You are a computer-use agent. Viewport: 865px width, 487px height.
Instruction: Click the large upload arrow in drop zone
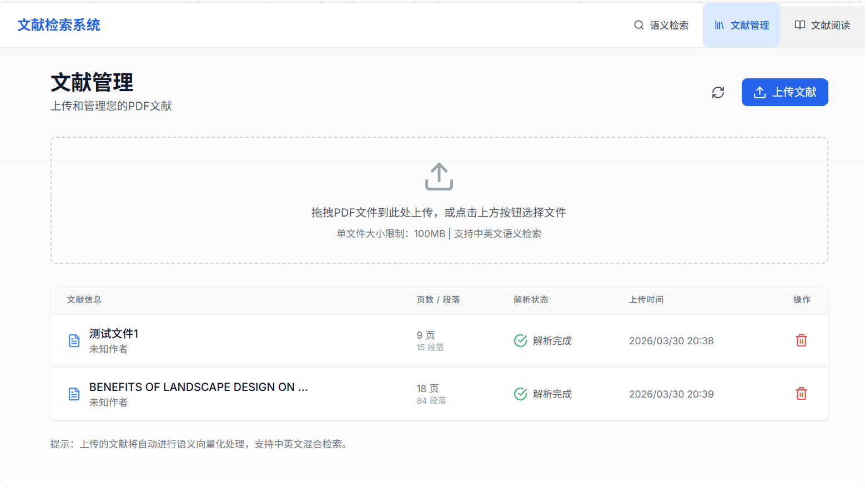click(439, 176)
